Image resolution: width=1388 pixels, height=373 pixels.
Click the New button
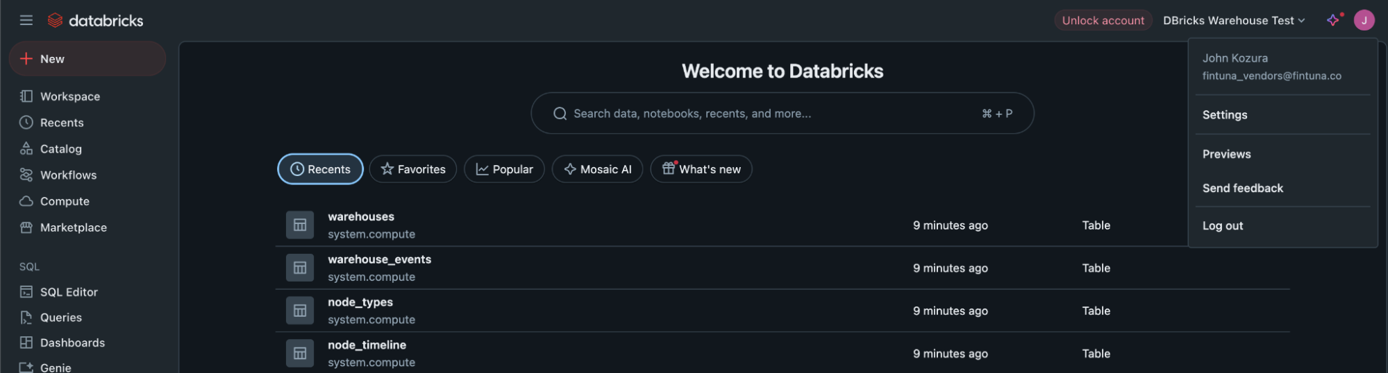pos(87,59)
